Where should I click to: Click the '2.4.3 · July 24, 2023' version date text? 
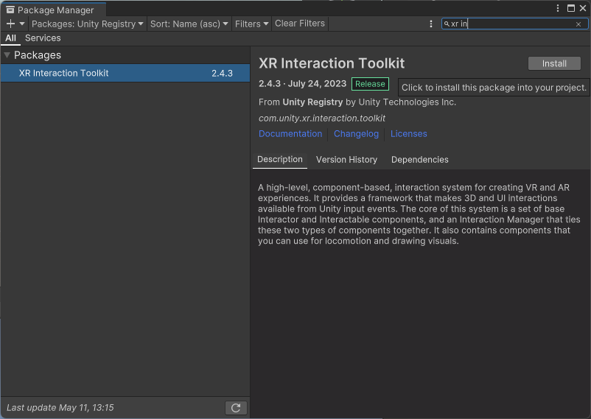coord(302,84)
